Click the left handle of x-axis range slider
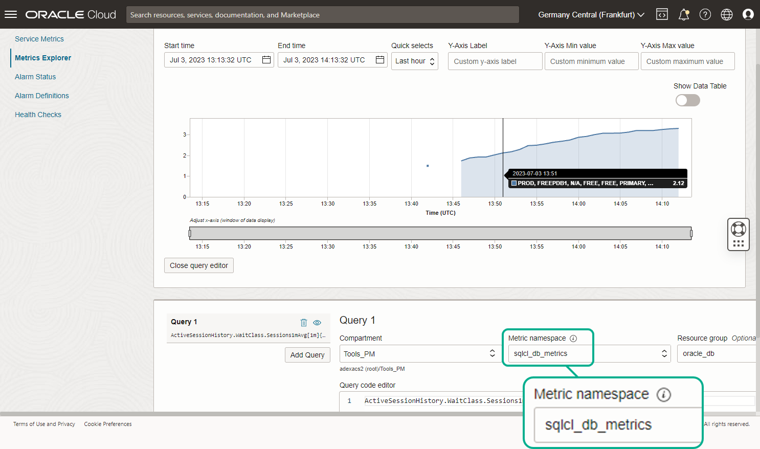 190,234
